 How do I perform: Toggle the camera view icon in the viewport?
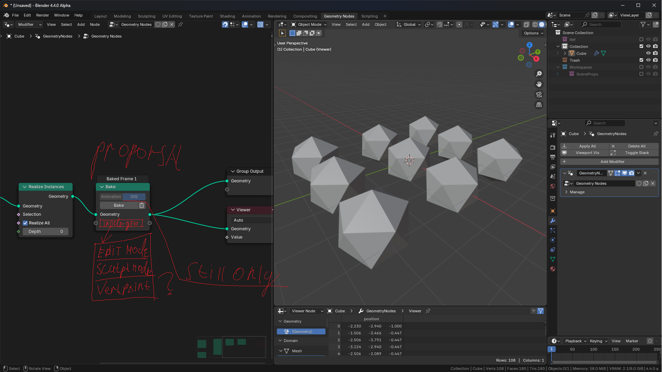(x=539, y=94)
